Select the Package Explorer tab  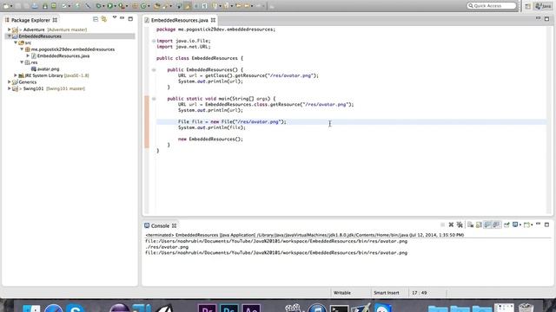[30, 20]
